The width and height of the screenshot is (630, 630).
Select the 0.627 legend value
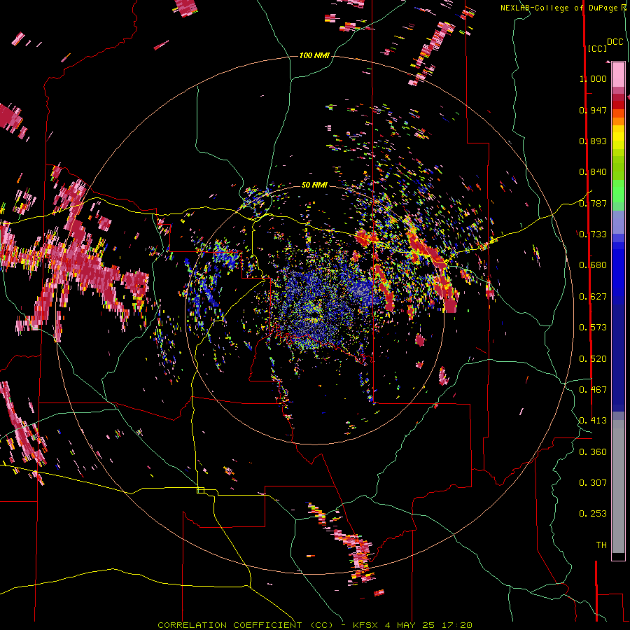593,297
